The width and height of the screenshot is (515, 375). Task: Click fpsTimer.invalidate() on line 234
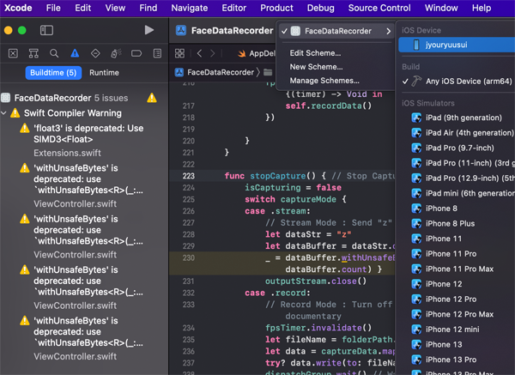318,328
